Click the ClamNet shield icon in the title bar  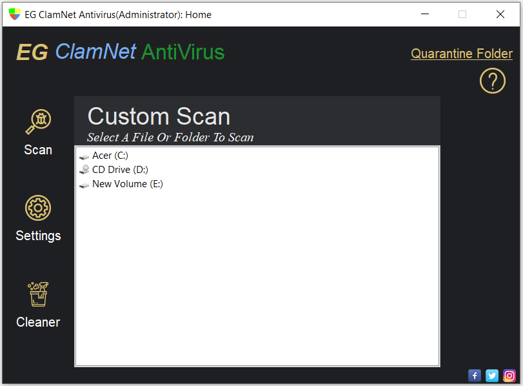pos(14,14)
